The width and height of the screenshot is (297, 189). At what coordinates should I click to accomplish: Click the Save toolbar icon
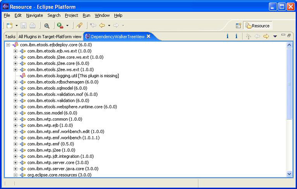click(23, 25)
